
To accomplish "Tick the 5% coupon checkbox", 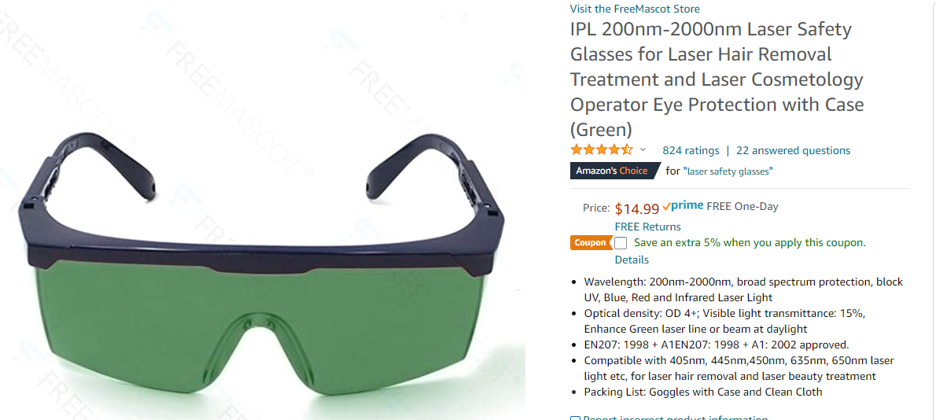I will (x=621, y=243).
